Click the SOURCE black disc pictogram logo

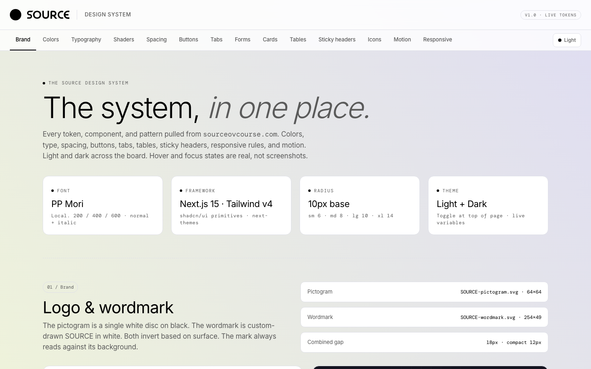(16, 15)
